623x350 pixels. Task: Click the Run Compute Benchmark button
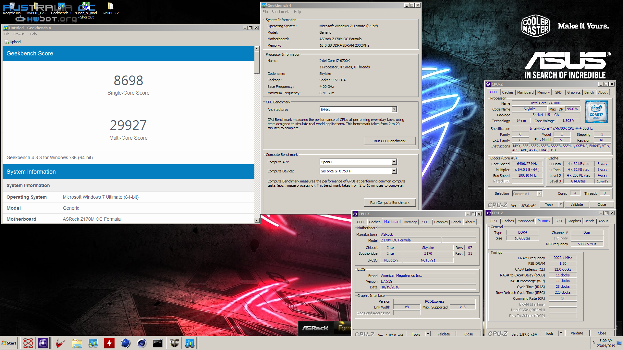[389, 203]
